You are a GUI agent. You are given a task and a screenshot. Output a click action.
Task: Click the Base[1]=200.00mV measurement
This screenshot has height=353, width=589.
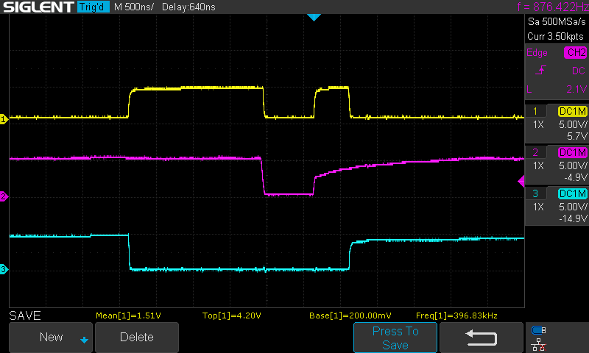click(350, 316)
